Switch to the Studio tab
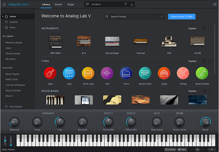The height and width of the screenshot is (152, 219). pyautogui.click(x=58, y=4)
